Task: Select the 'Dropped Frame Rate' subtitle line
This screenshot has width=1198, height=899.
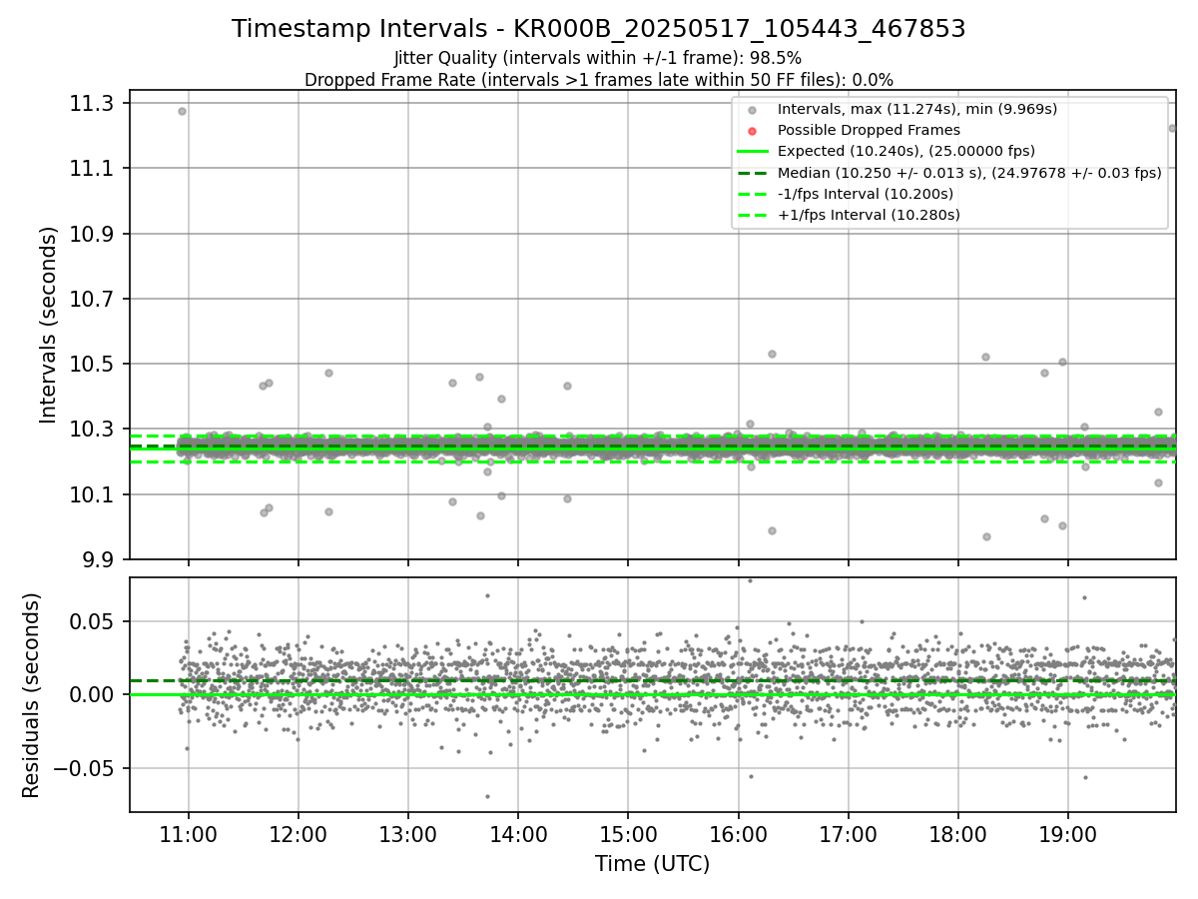Action: (x=598, y=79)
